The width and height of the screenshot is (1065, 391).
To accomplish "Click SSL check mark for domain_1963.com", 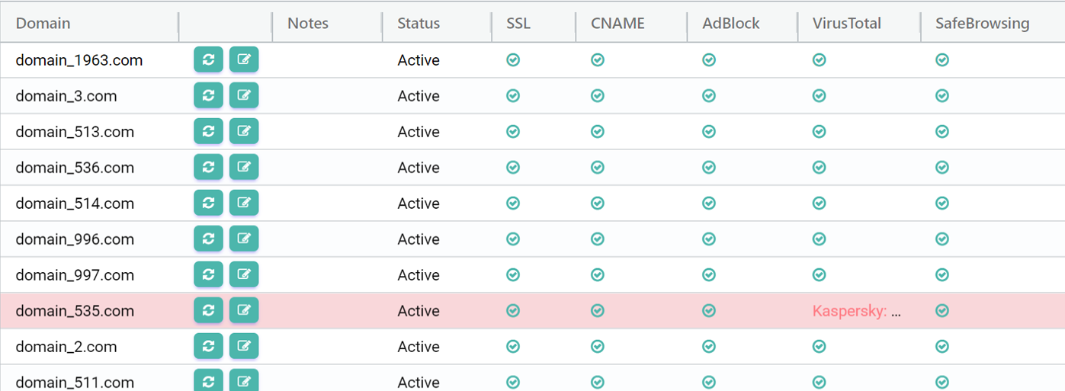I will pyautogui.click(x=513, y=59).
